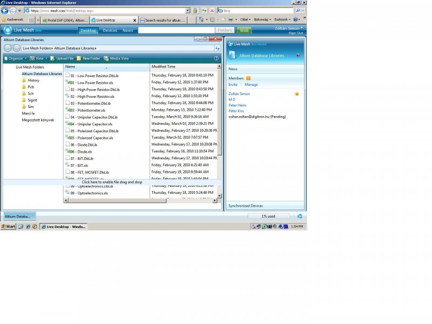Screen dimensions: 432x324
Task: Close the Live Desktop browser tab
Action: (x=134, y=21)
